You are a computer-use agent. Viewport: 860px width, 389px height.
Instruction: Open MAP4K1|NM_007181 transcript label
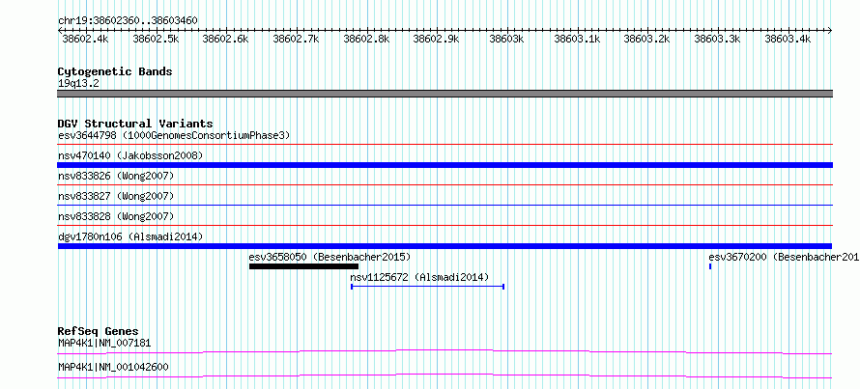click(x=104, y=344)
